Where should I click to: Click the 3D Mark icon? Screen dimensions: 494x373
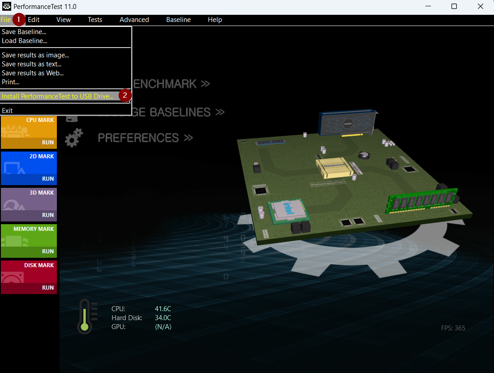coord(14,205)
